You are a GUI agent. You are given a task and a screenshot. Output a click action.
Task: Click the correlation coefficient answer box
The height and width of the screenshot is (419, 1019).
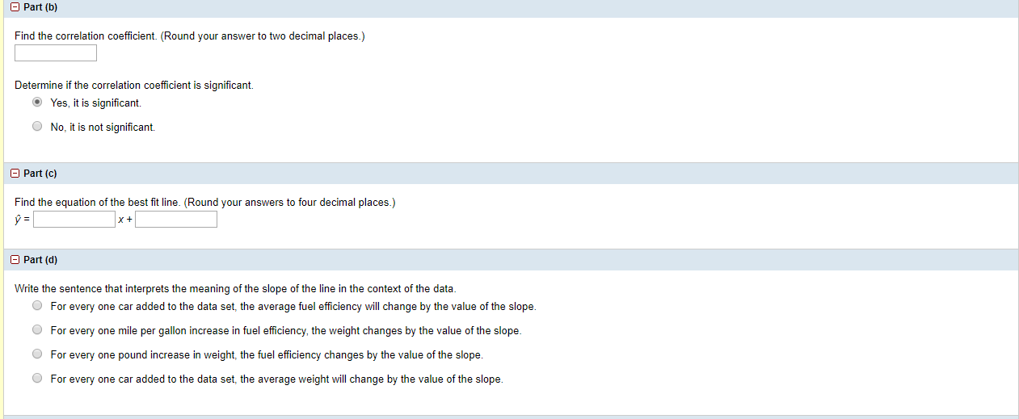[x=56, y=53]
